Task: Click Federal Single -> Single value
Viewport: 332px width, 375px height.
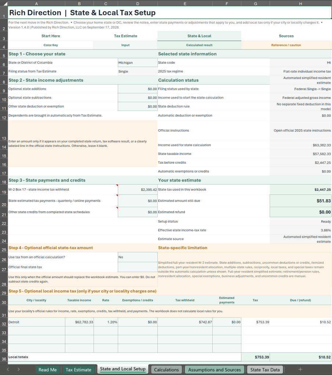Action: pyautogui.click(x=300, y=89)
